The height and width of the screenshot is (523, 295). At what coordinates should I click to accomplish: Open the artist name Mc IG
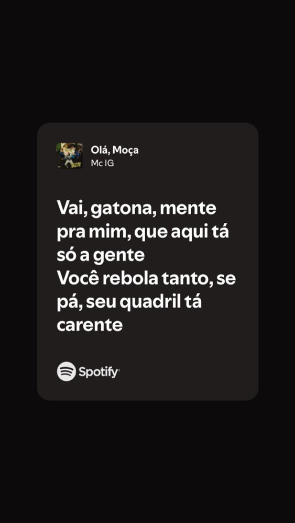tap(102, 164)
